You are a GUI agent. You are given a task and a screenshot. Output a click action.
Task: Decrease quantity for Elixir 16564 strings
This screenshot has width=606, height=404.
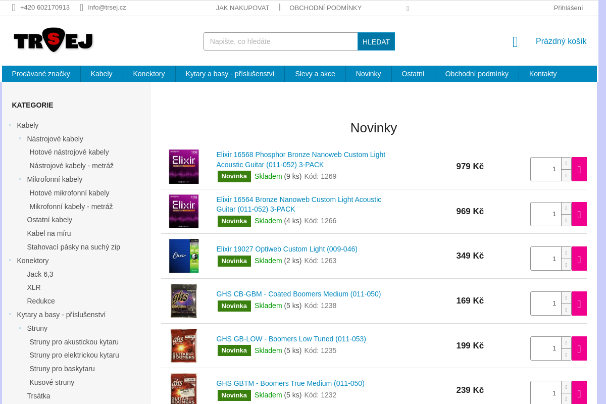pos(566,220)
